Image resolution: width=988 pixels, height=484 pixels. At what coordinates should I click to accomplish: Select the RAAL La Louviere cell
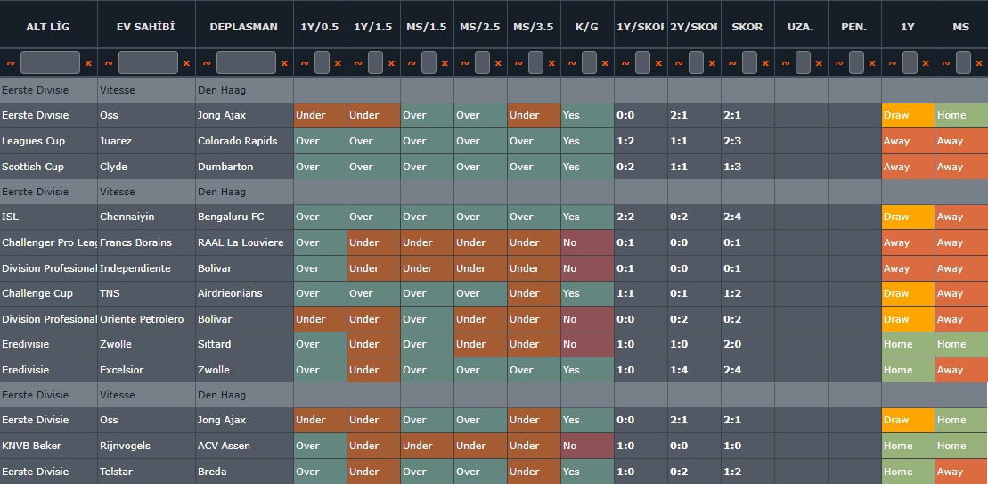point(244,242)
